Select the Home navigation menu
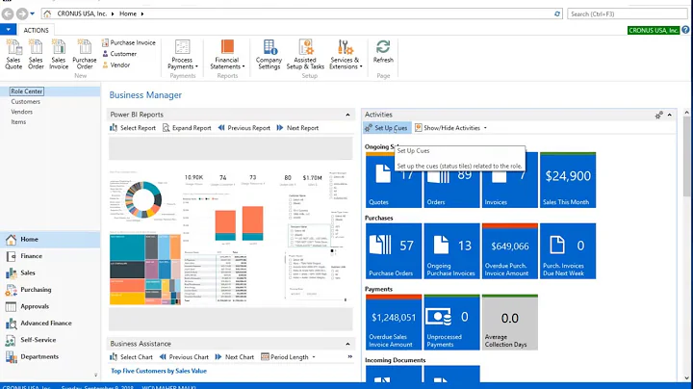This screenshot has width=693, height=389. (50, 239)
